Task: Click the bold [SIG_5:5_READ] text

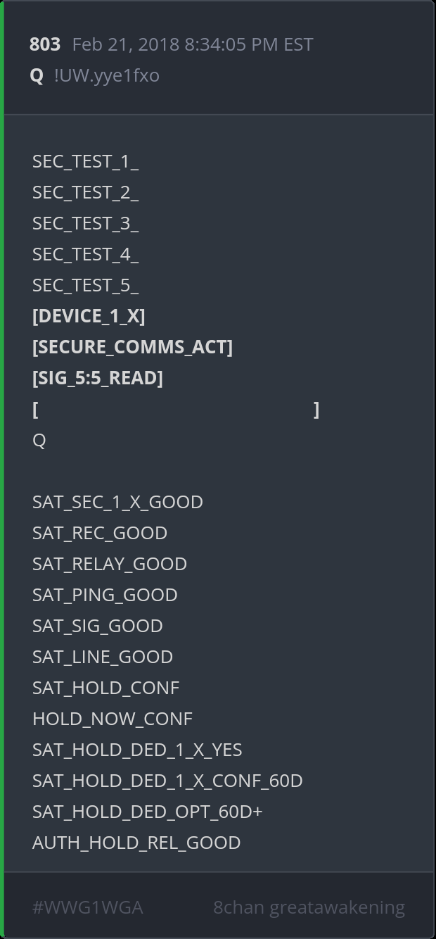Action: pyautogui.click(x=98, y=378)
